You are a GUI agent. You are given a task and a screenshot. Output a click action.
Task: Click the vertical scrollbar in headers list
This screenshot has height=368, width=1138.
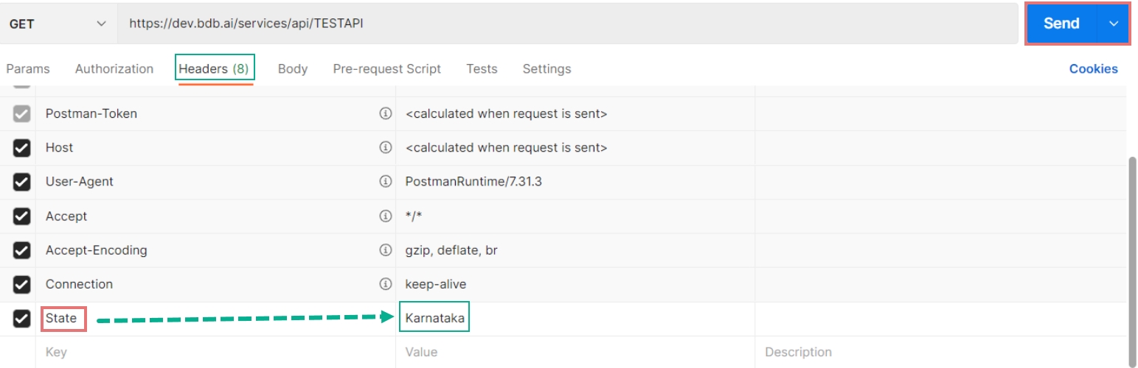point(1133,250)
